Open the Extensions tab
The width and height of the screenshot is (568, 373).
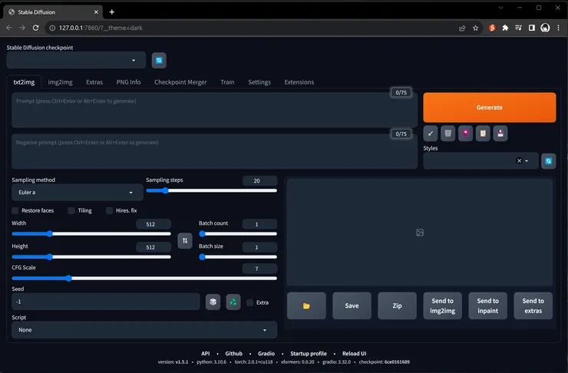(x=299, y=82)
